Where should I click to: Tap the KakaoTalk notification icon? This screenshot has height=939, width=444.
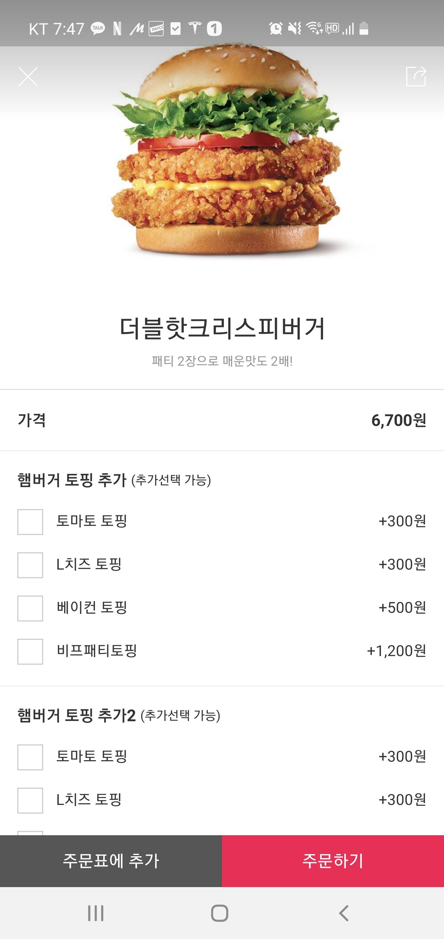click(x=97, y=28)
